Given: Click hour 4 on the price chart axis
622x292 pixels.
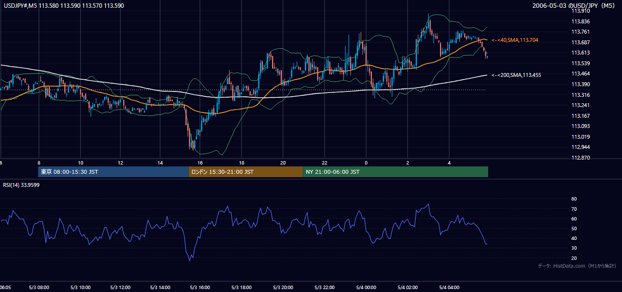Looking at the screenshot, I should (450, 163).
